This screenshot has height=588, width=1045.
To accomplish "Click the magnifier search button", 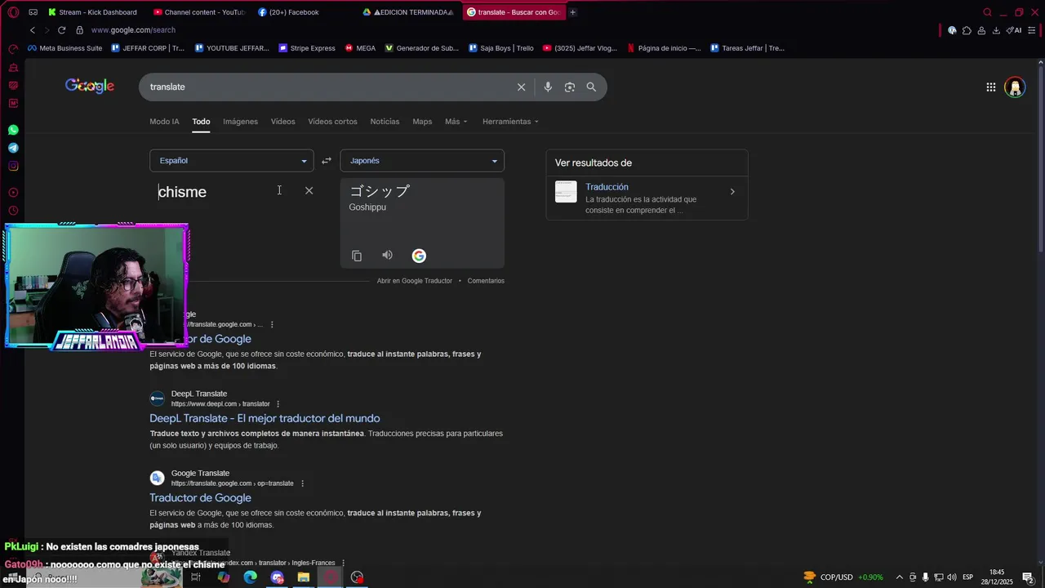I will click(591, 87).
